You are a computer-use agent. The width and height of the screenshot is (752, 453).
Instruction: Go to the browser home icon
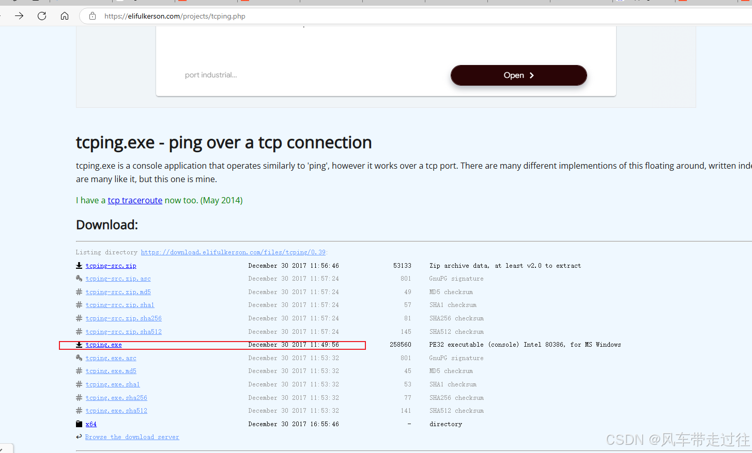[x=65, y=16]
